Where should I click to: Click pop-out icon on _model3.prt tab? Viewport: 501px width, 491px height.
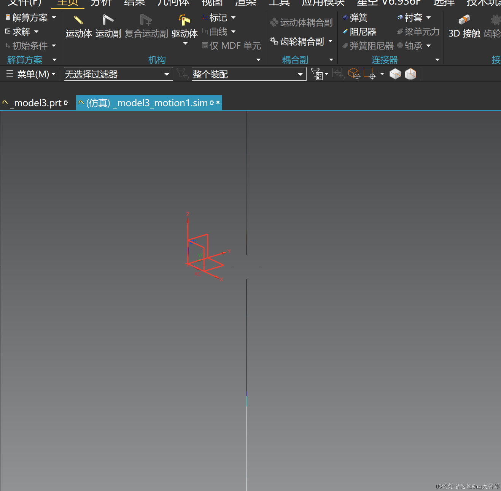pyautogui.click(x=66, y=103)
